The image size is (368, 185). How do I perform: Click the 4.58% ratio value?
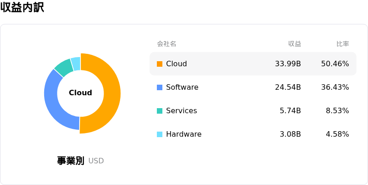337,134
